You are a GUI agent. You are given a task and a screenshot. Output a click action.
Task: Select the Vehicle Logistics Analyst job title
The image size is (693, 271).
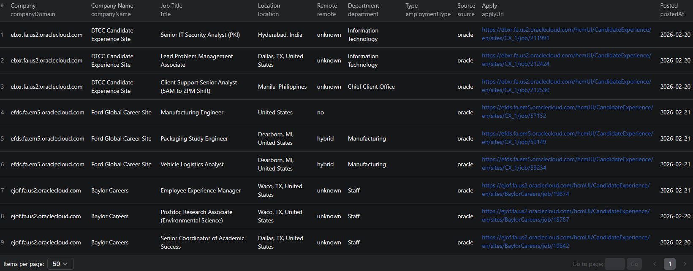pyautogui.click(x=192, y=165)
